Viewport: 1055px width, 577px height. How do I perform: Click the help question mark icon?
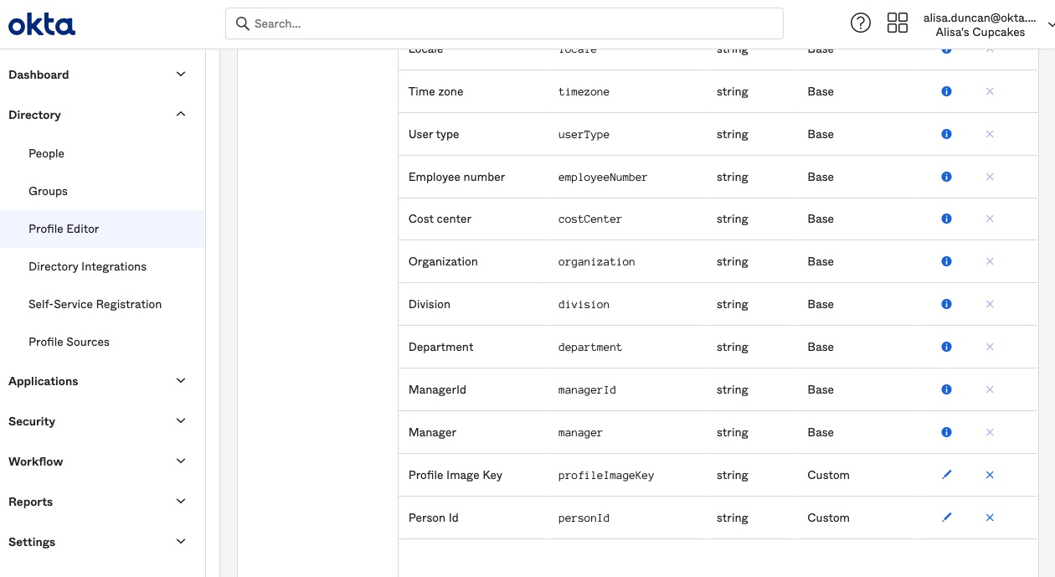click(x=860, y=23)
